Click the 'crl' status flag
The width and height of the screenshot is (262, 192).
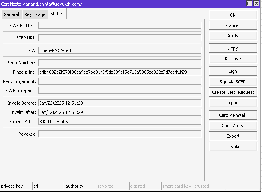tap(48, 186)
